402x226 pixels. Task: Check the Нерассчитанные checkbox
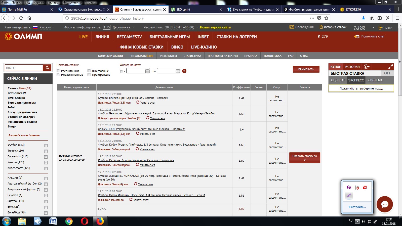[x=58, y=74]
